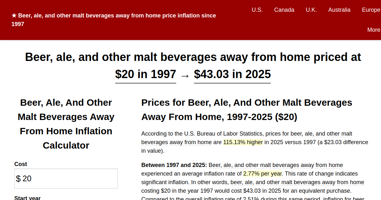Click the calculator heading on the left

point(66,124)
